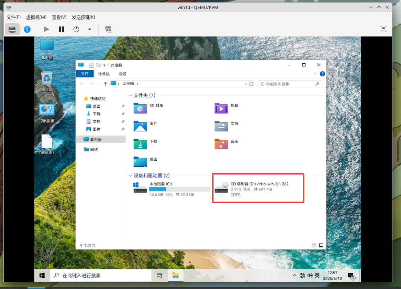Switch to large icons view in status bar
Screen dimensions: 401x289
click(x=321, y=245)
